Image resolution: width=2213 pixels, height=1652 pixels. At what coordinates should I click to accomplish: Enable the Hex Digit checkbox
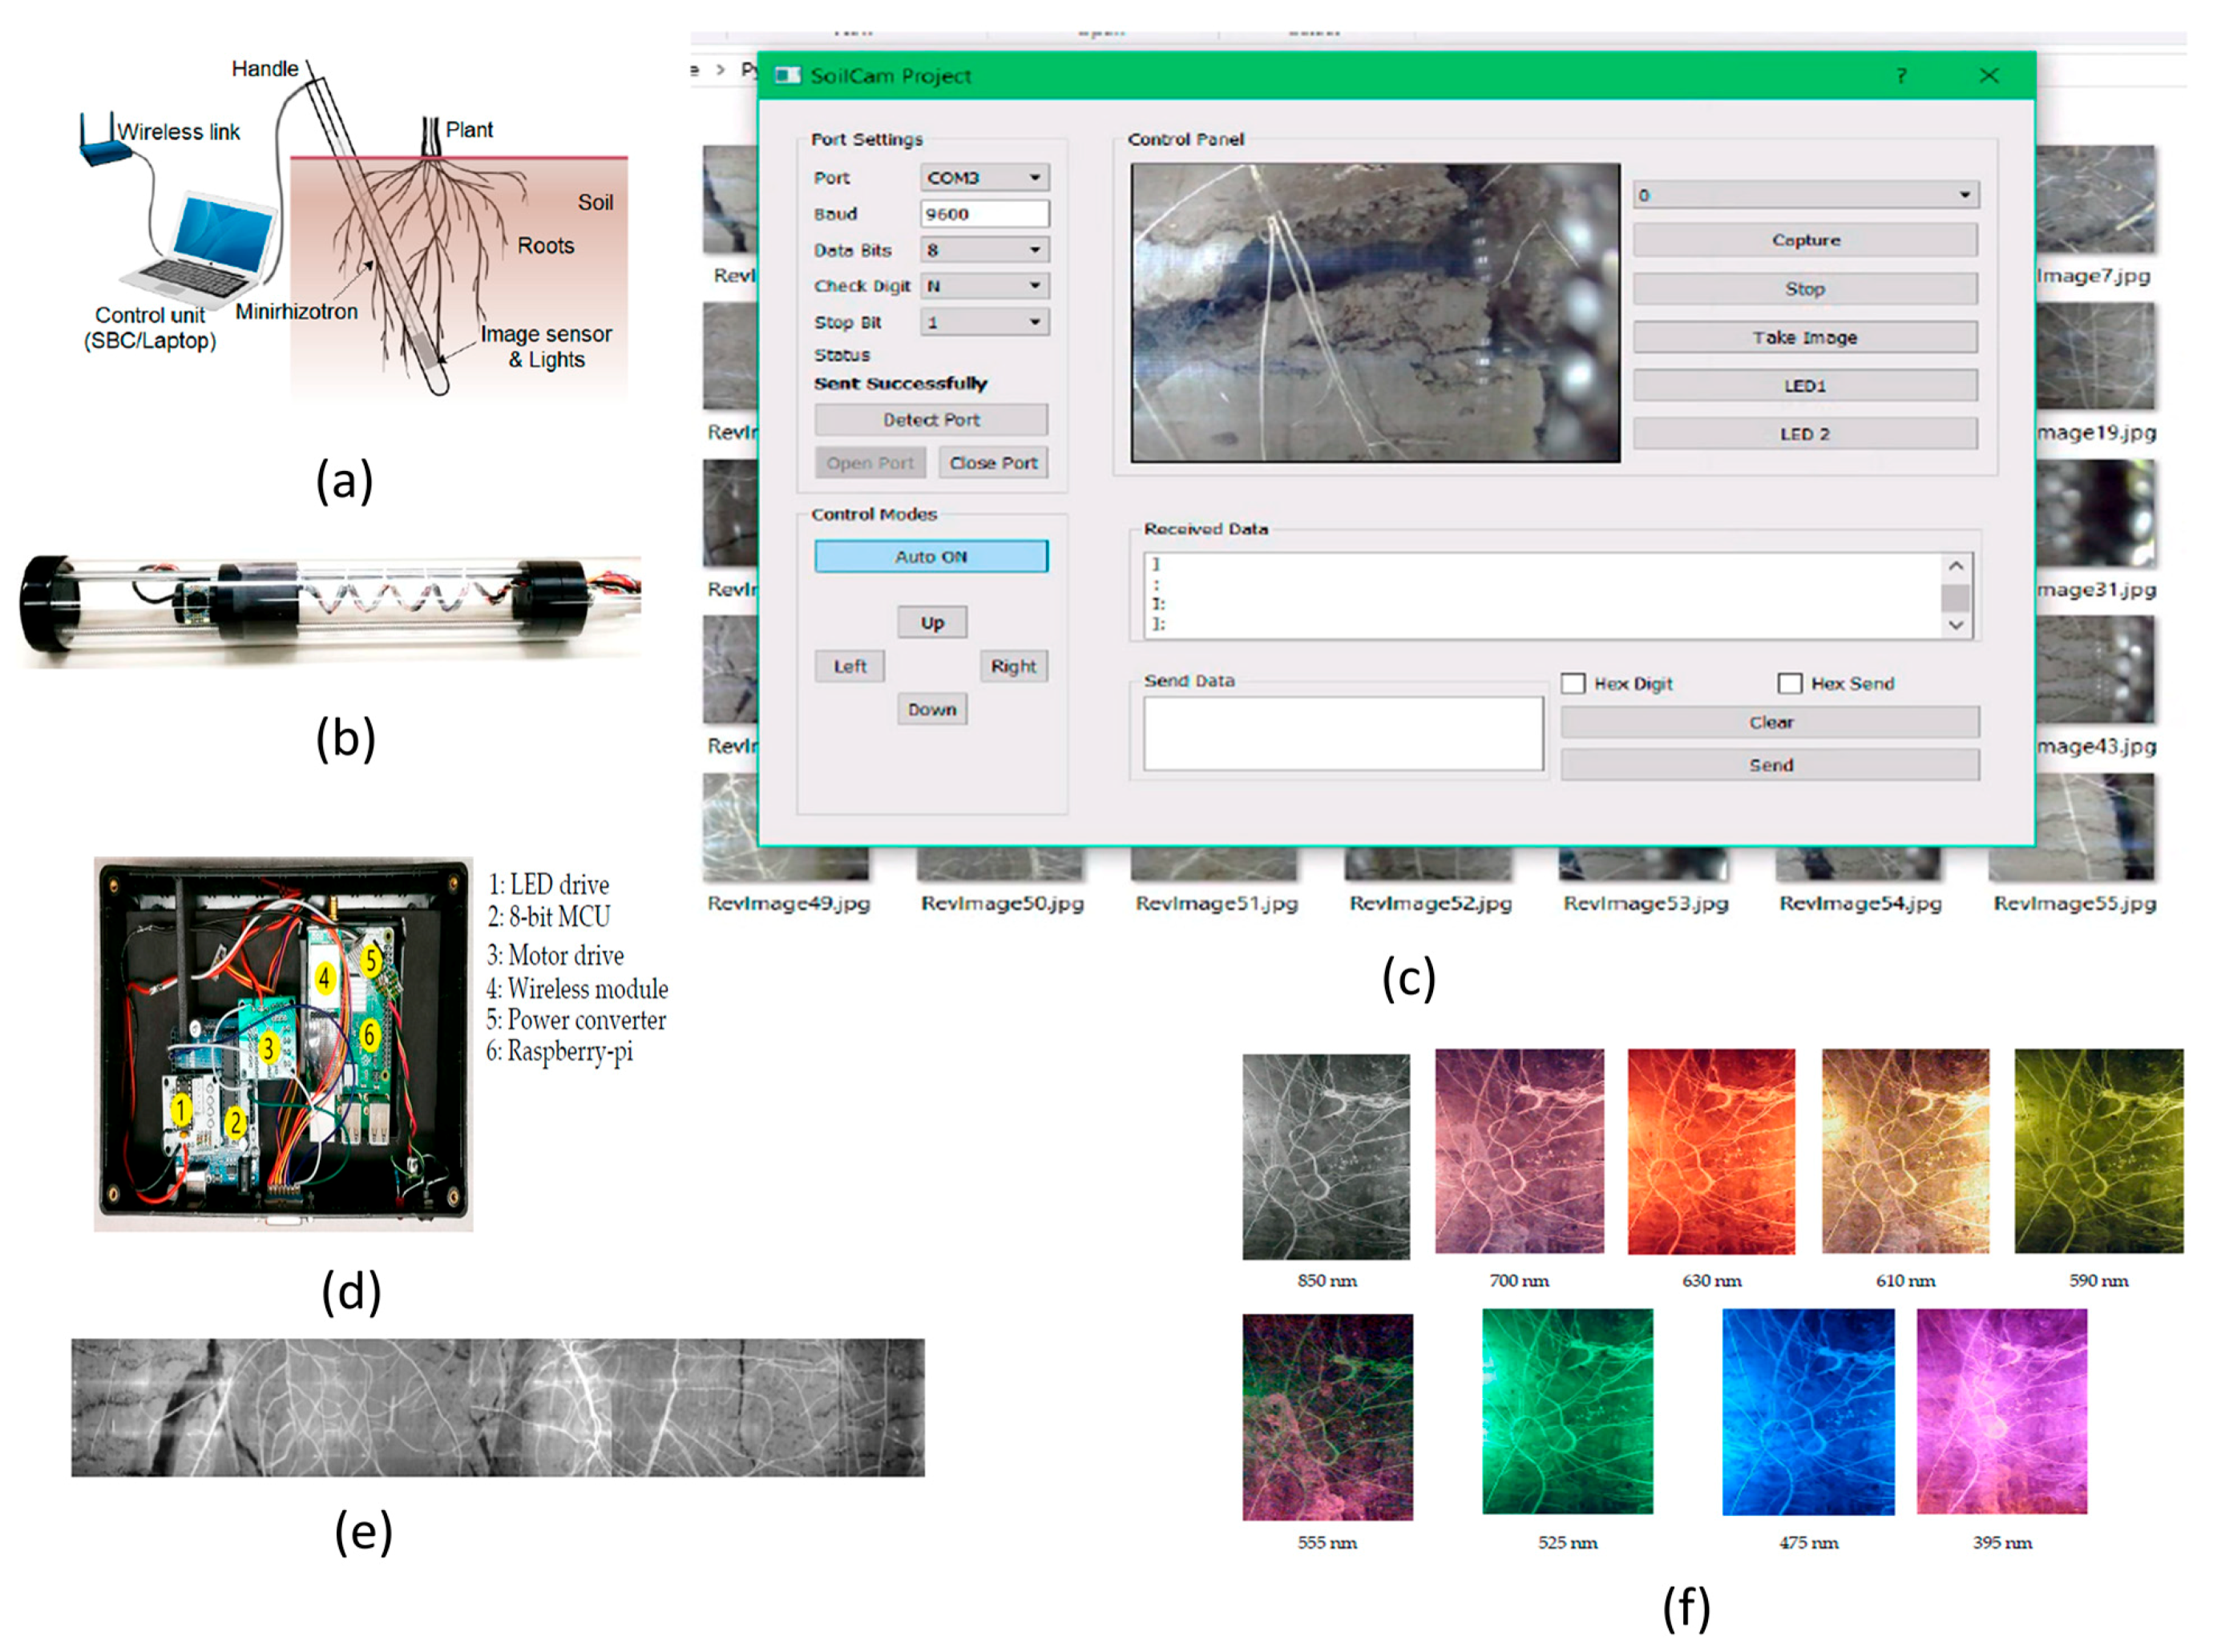1573,684
